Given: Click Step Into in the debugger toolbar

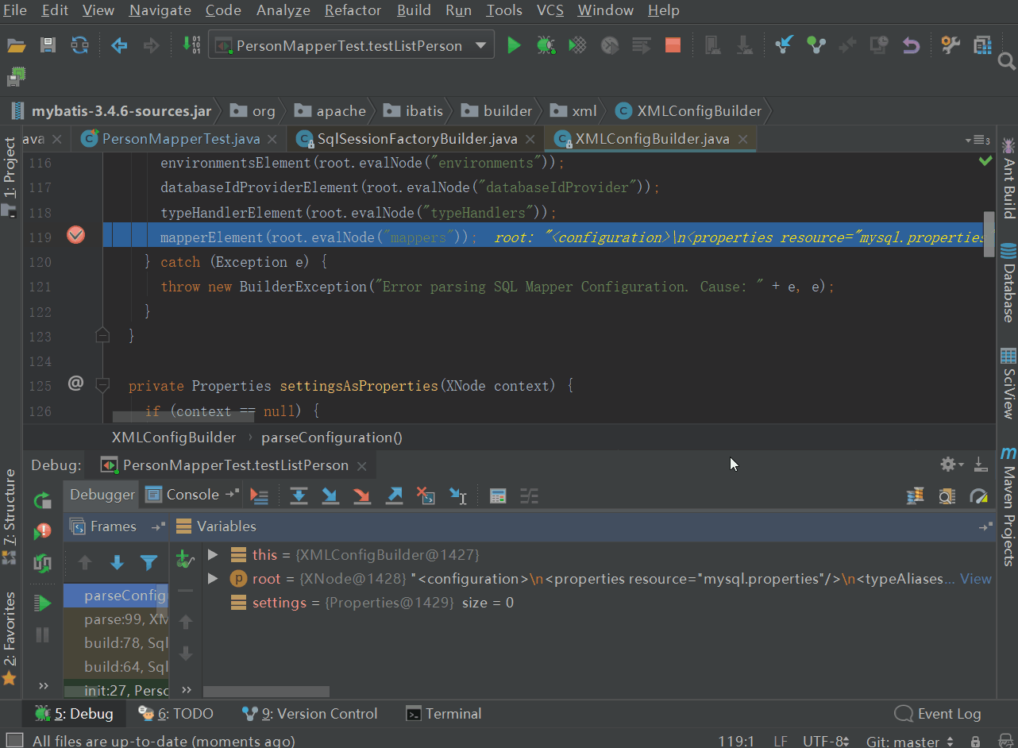Looking at the screenshot, I should point(330,496).
